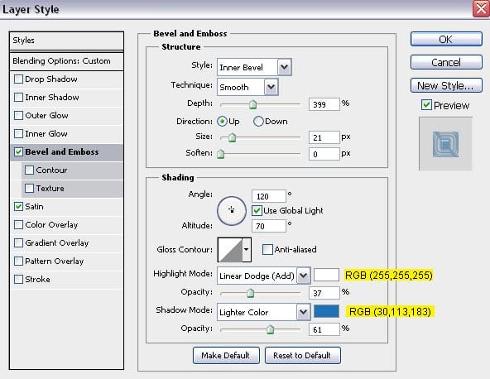This screenshot has height=379, width=490.
Task: Click the New Style... button
Action: 446,85
